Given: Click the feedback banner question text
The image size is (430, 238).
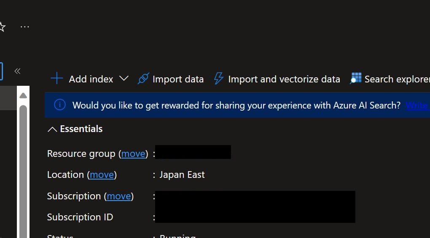Looking at the screenshot, I should [236, 105].
